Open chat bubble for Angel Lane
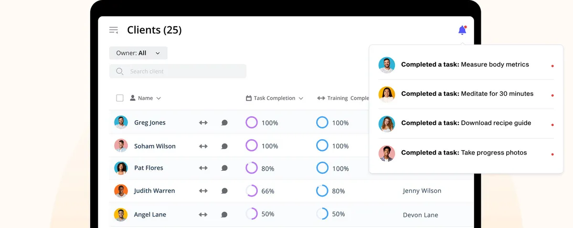Image resolution: width=573 pixels, height=228 pixels. pyautogui.click(x=224, y=215)
